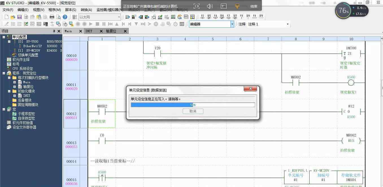Click the SF9 toolbar icon
The width and height of the screenshot is (383, 187).
tap(261, 17)
